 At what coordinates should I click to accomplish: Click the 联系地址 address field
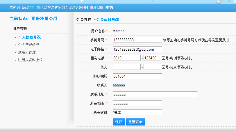point(155,94)
